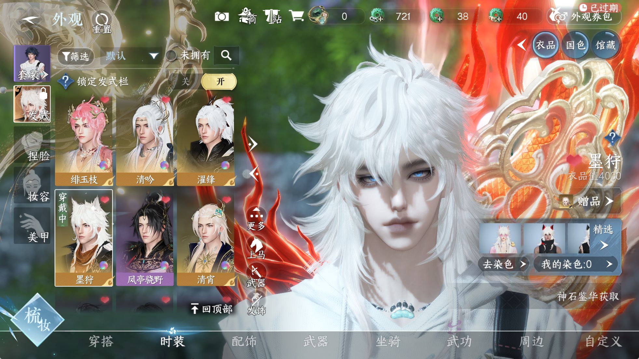This screenshot has height=359, width=639.
Task: Open the camera screenshot mode
Action: point(222,17)
